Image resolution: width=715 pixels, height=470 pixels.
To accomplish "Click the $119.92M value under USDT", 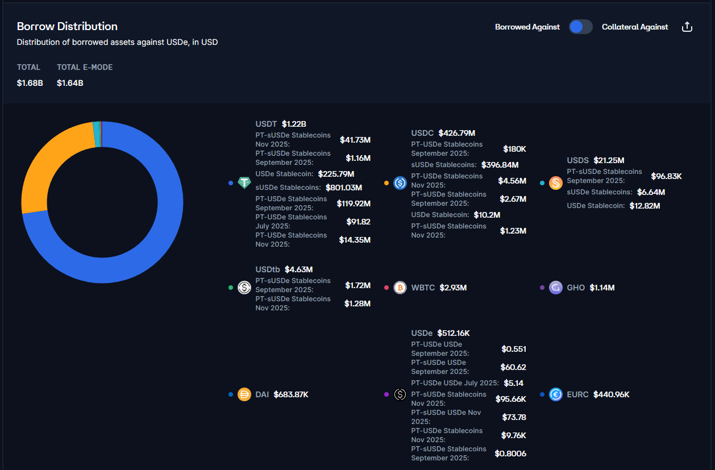I will click(x=354, y=203).
